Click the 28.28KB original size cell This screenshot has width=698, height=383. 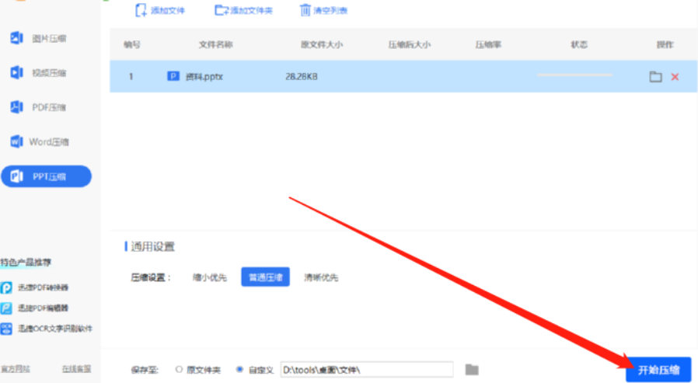click(x=302, y=76)
